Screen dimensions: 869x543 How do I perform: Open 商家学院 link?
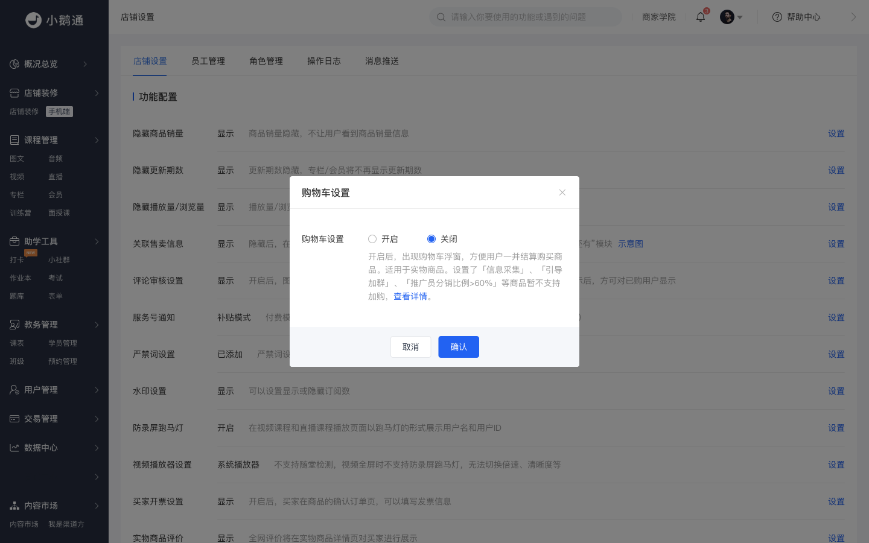click(658, 17)
